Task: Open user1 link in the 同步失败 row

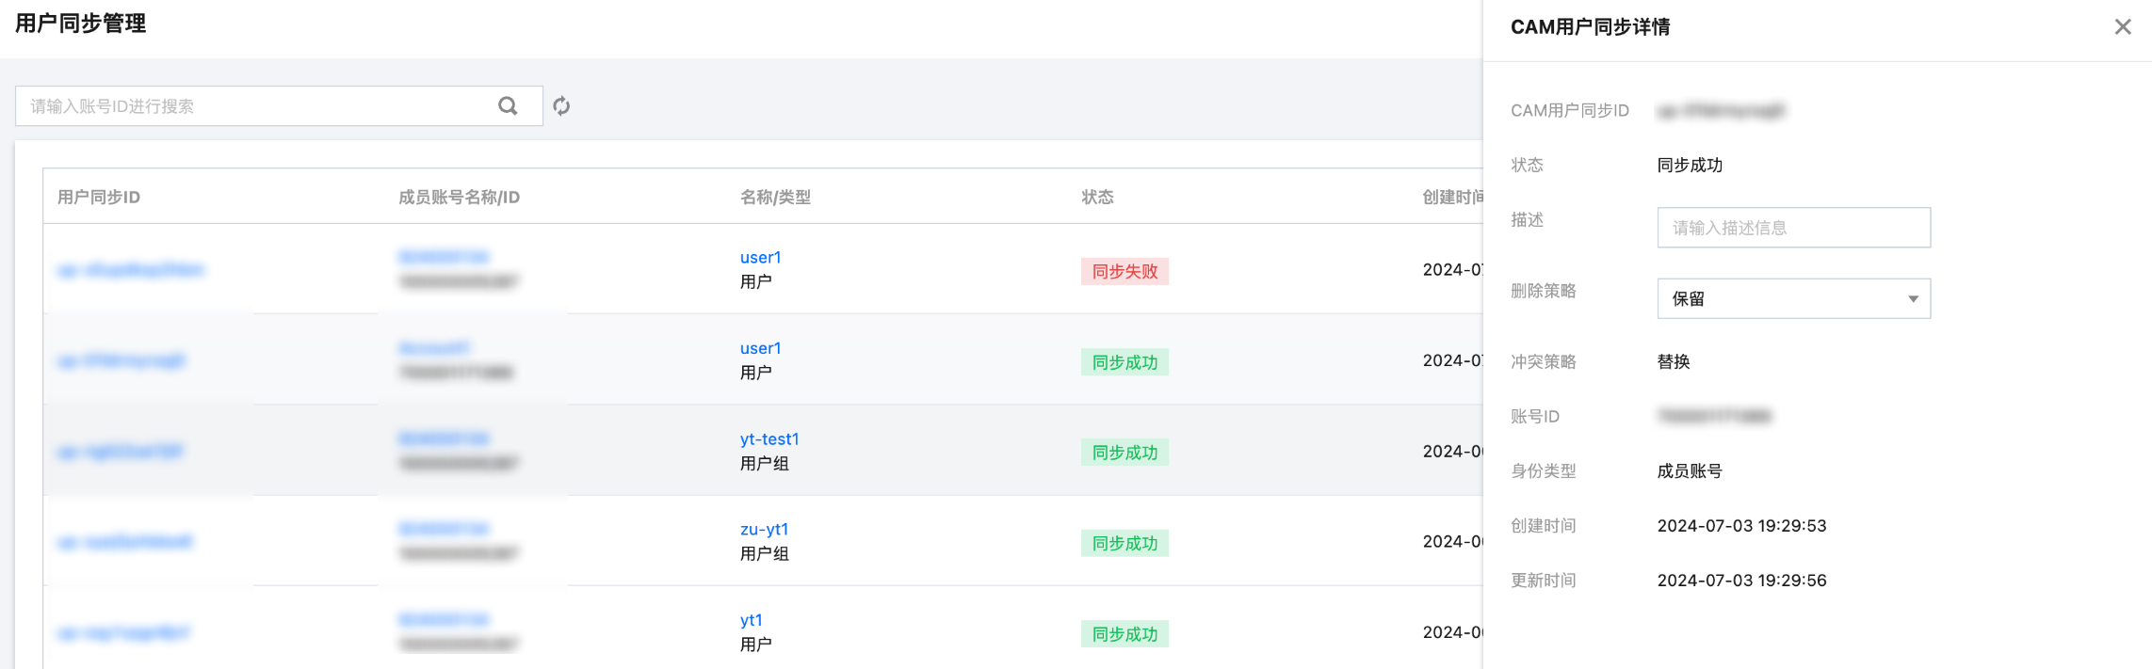Action: tap(760, 258)
